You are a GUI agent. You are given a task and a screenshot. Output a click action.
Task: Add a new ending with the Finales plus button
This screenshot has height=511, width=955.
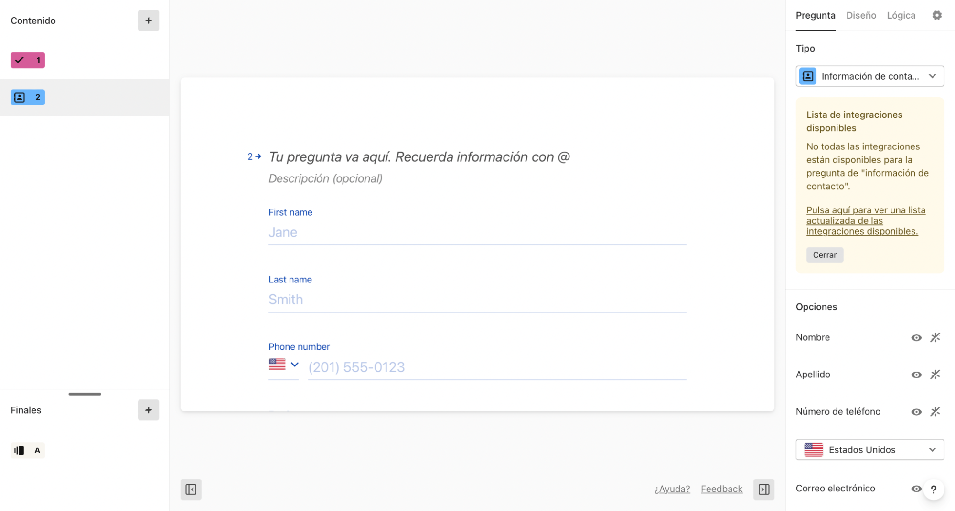pos(148,410)
